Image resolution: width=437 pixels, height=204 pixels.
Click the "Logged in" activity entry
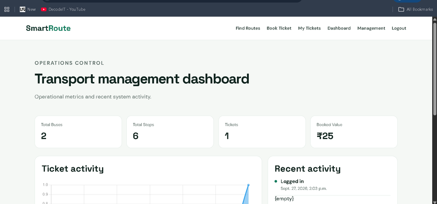(292, 181)
